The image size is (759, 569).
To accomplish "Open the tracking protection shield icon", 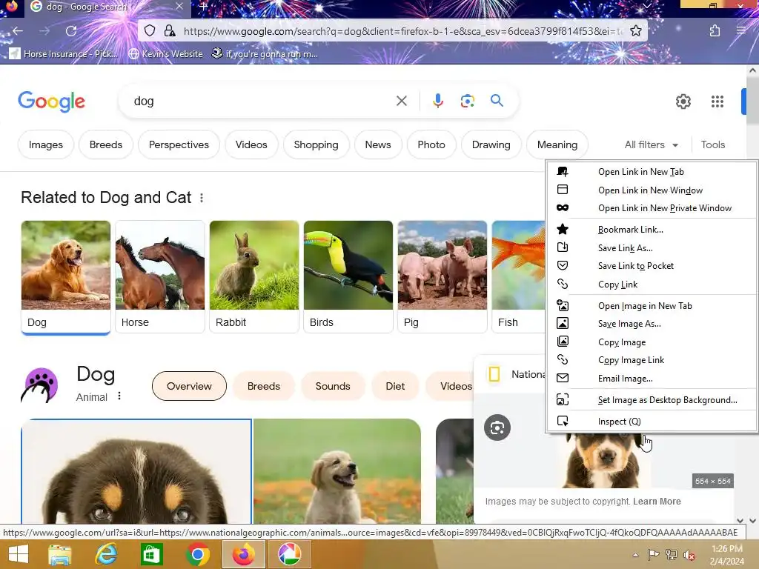I will coord(150,31).
